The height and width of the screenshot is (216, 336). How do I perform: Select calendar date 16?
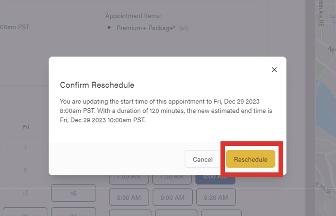click(73, 193)
